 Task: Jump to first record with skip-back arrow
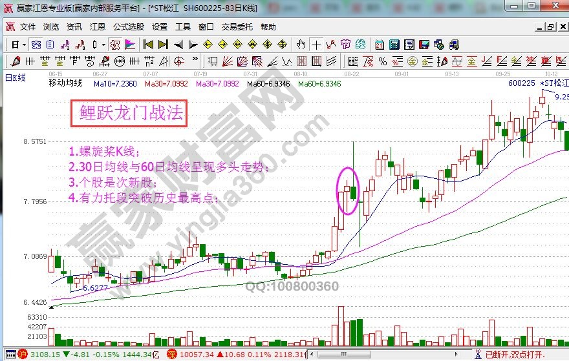tap(148, 45)
